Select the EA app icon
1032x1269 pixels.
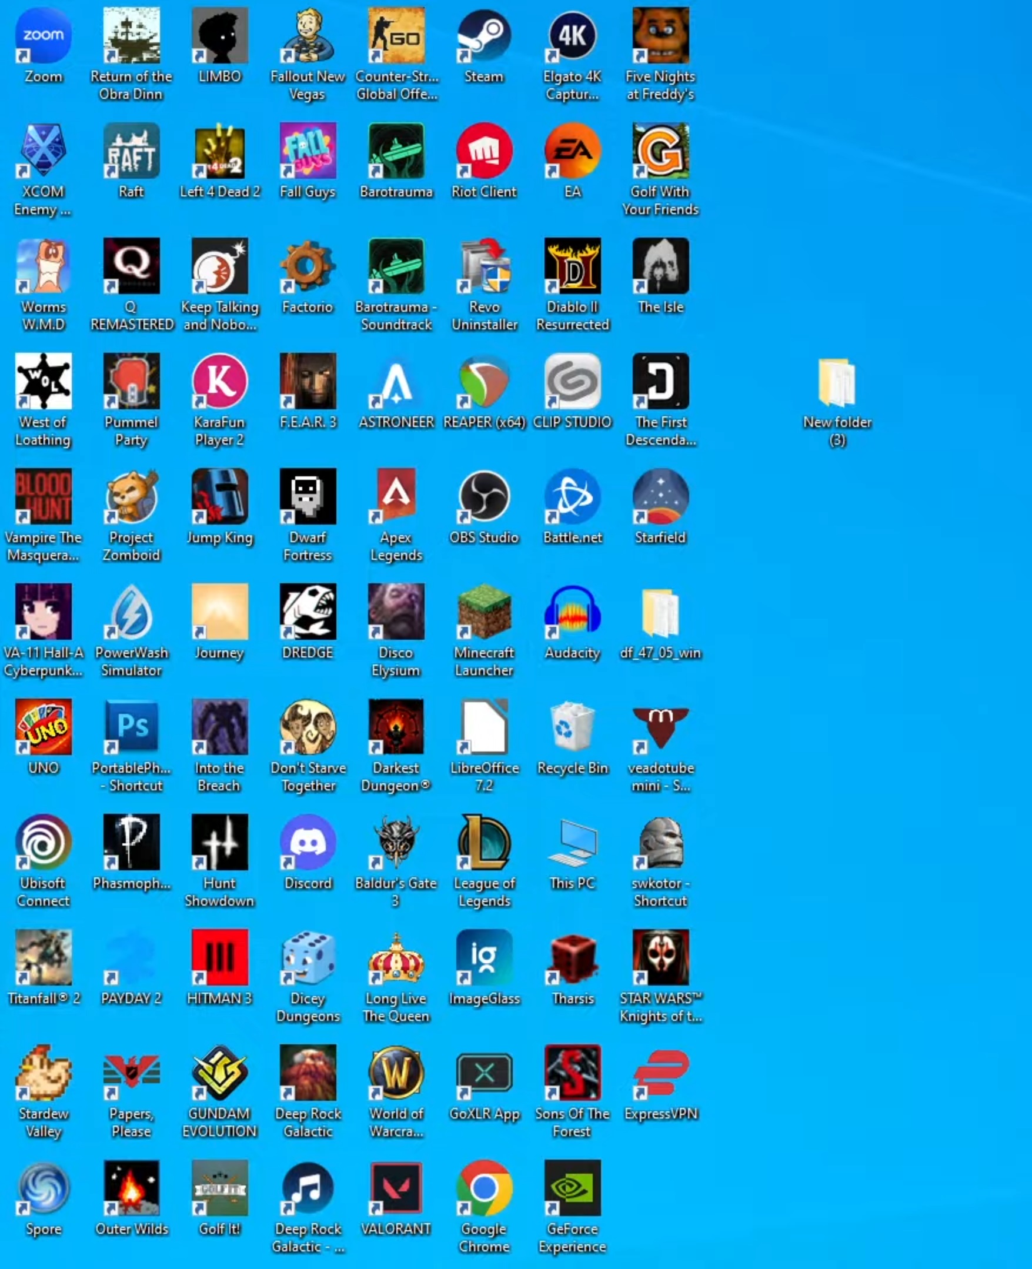(573, 151)
